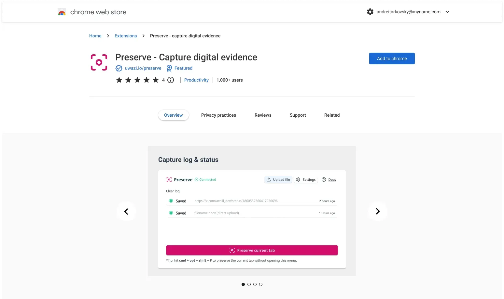
Task: Navigate to the Extensions breadcrumb
Action: click(126, 36)
